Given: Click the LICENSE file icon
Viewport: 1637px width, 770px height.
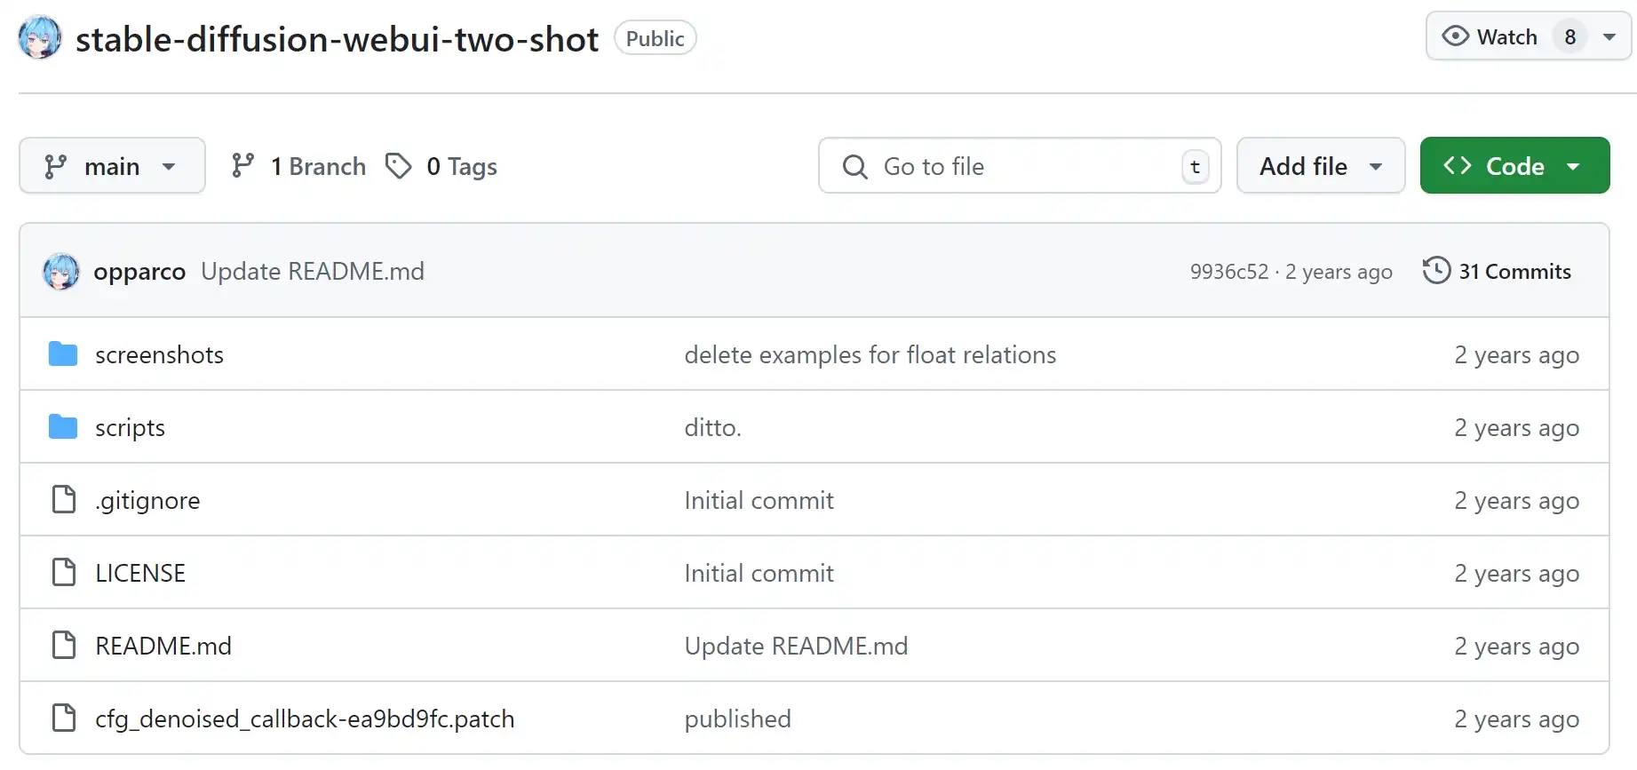Looking at the screenshot, I should pos(64,573).
